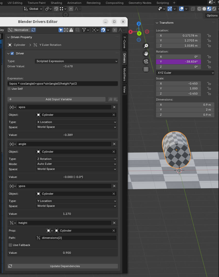Enable the Use Fallback checkbox
This screenshot has width=219, height=277.
(10, 245)
